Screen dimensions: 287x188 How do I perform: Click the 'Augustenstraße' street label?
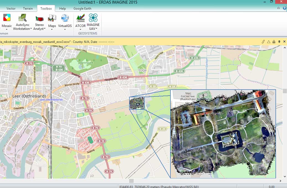pos(34,75)
